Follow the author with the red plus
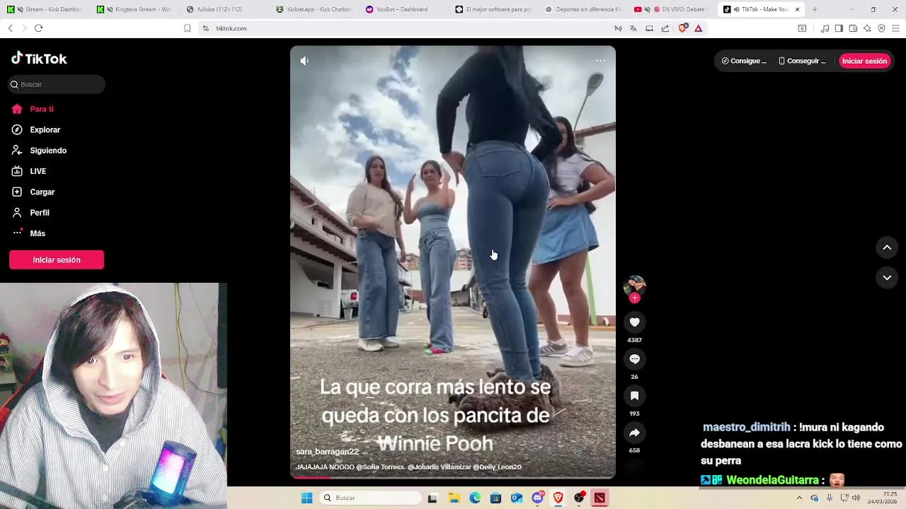Screen dimensions: 906x509 pos(634,298)
